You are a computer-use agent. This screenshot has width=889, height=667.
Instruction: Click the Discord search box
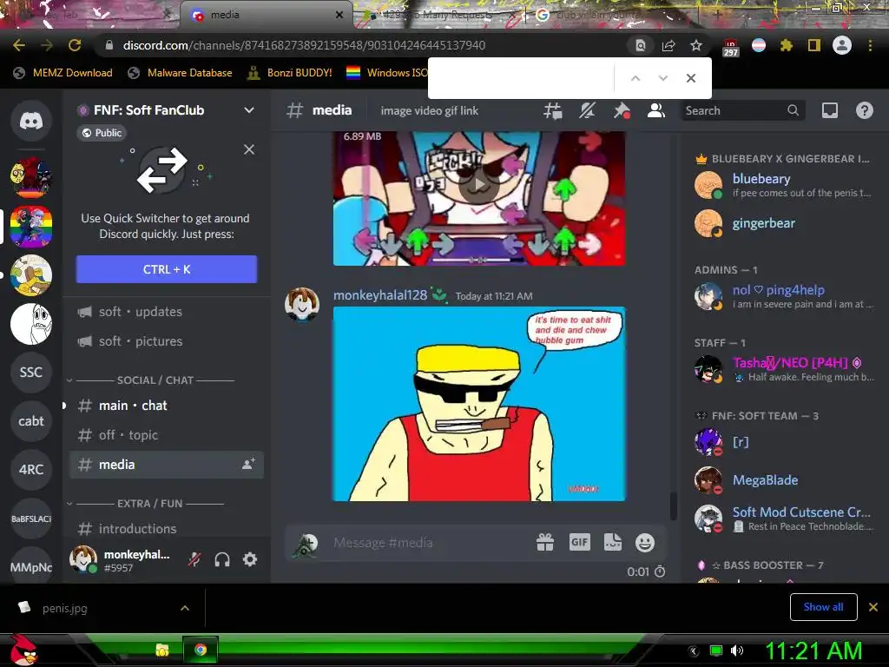[742, 110]
